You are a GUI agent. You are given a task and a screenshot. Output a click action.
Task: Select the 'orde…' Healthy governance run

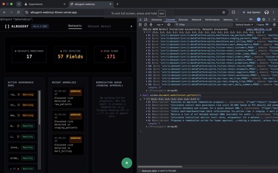click(x=22, y=158)
